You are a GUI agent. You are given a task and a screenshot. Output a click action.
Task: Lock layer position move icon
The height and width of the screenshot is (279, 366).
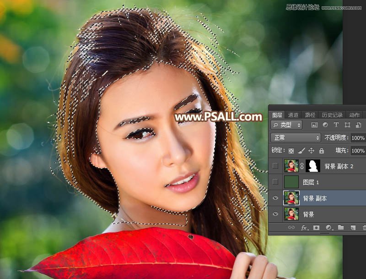click(x=312, y=151)
